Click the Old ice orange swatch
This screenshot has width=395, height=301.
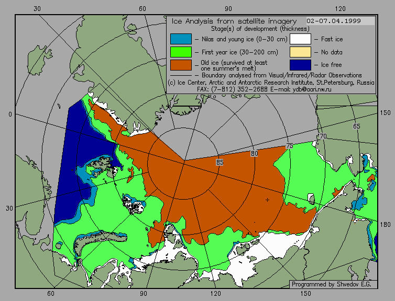click(181, 65)
